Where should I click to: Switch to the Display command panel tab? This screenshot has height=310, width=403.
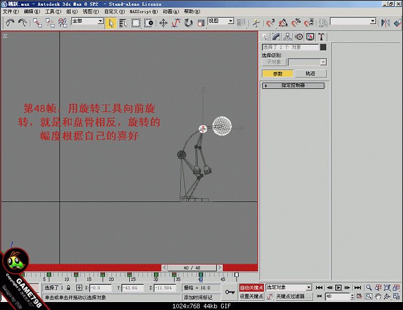click(x=310, y=37)
